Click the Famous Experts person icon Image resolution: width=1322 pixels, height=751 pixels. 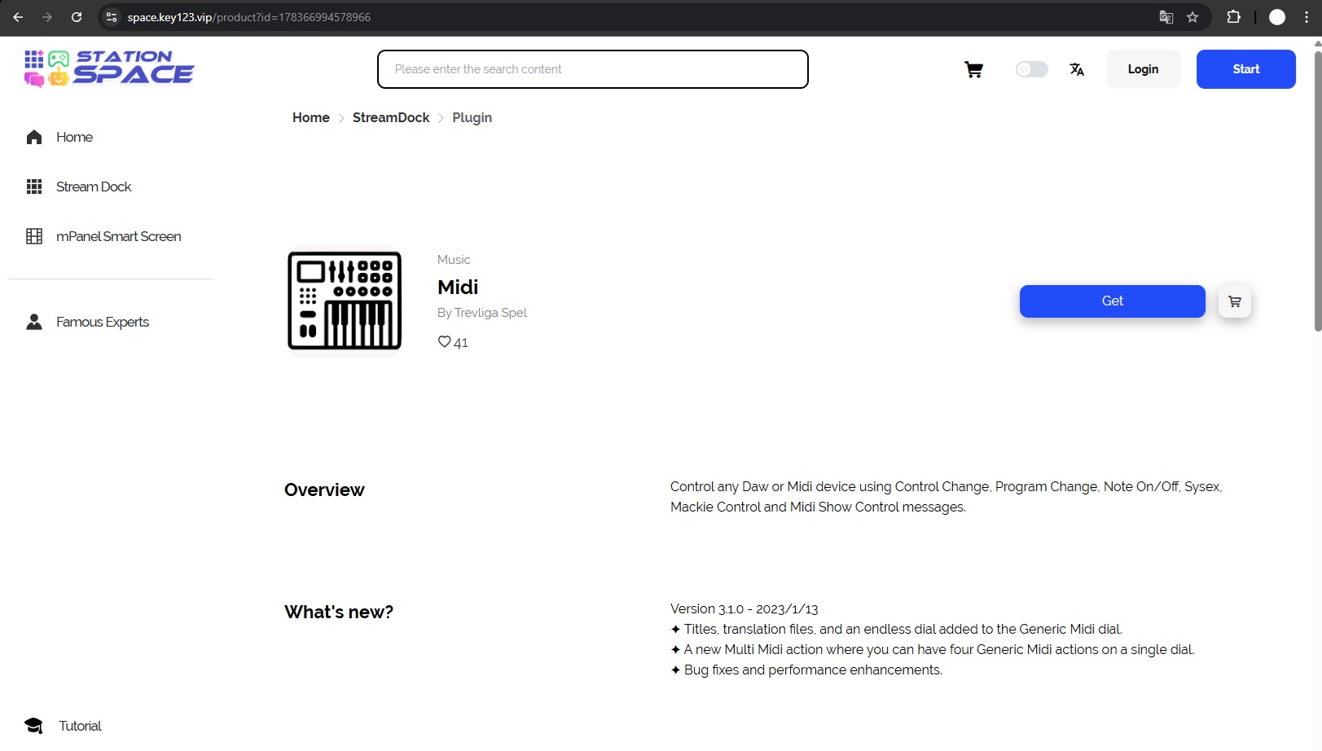[x=34, y=322]
